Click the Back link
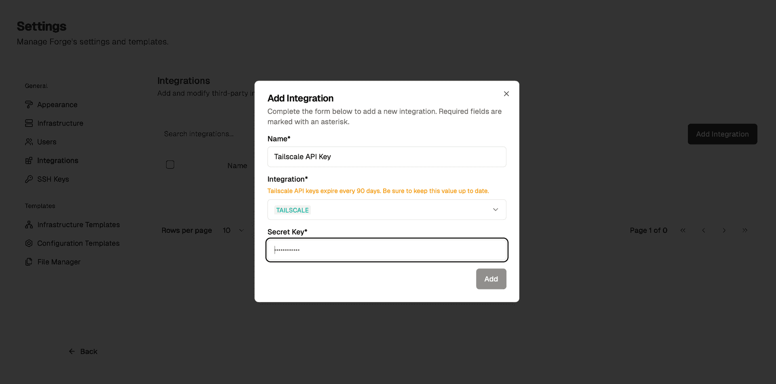 click(83, 352)
